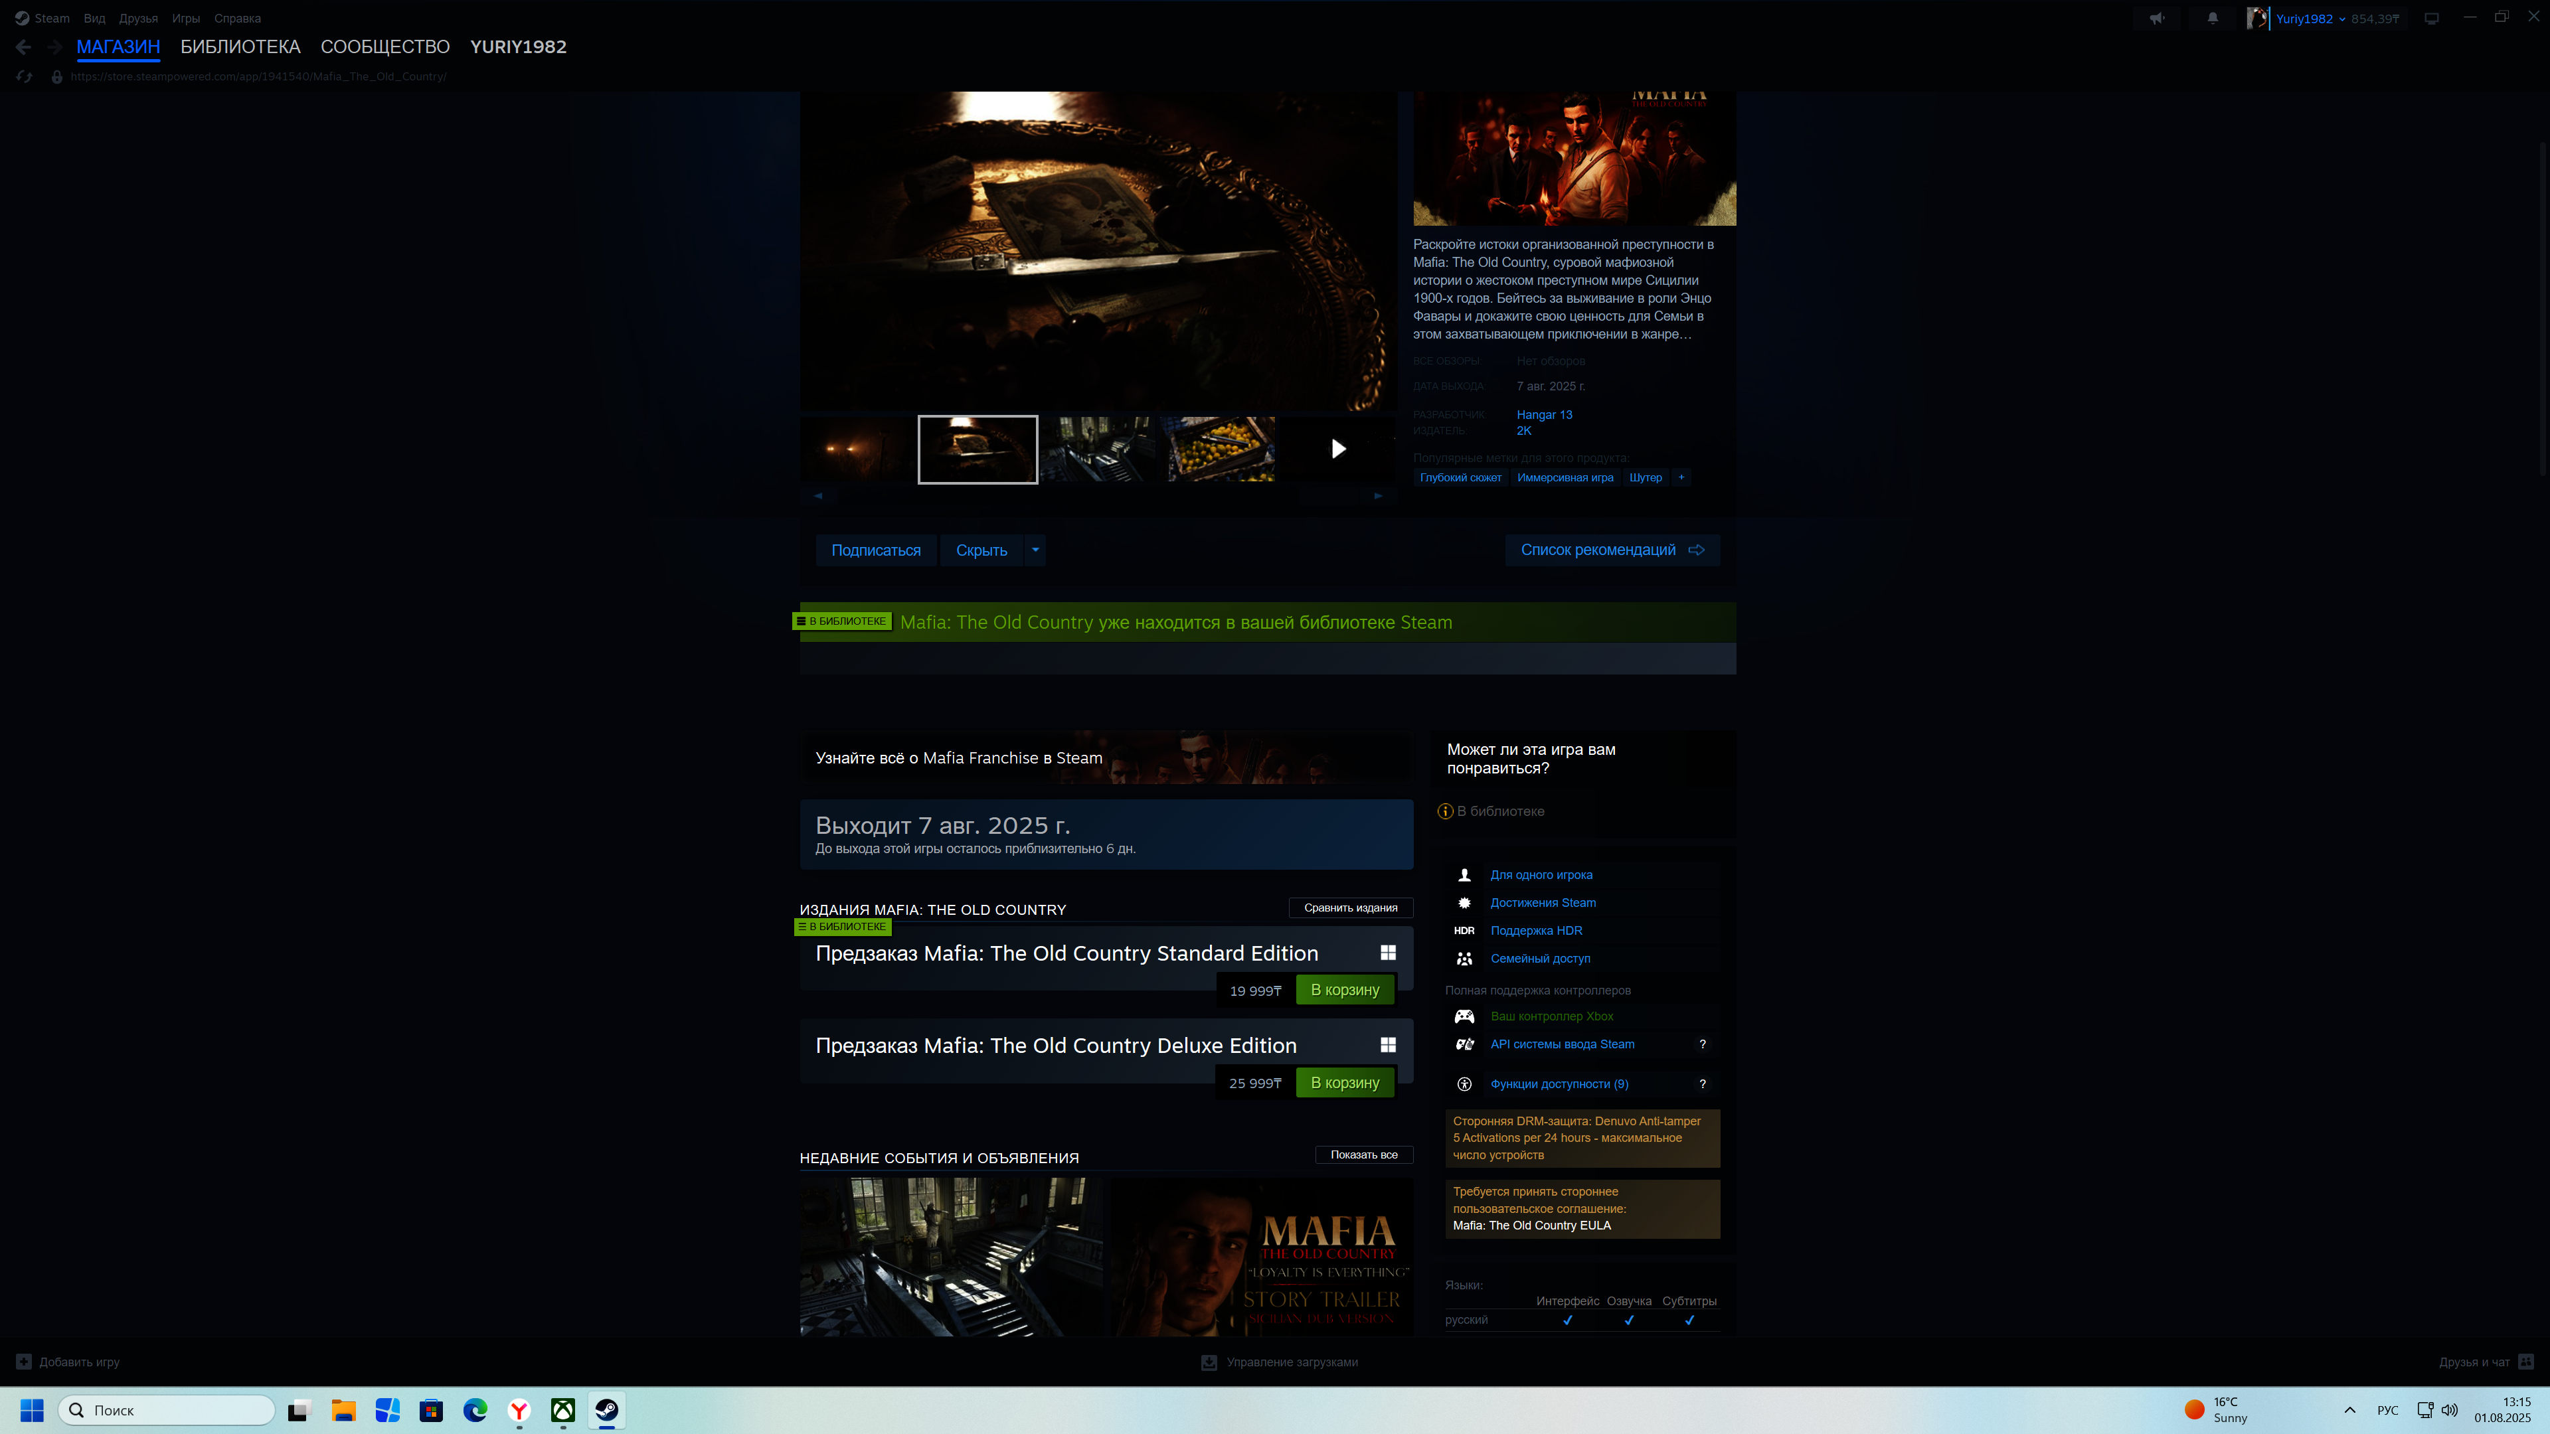Open help for Steam Input API
Screen dimensions: 2550x1434
coord(1703,1044)
